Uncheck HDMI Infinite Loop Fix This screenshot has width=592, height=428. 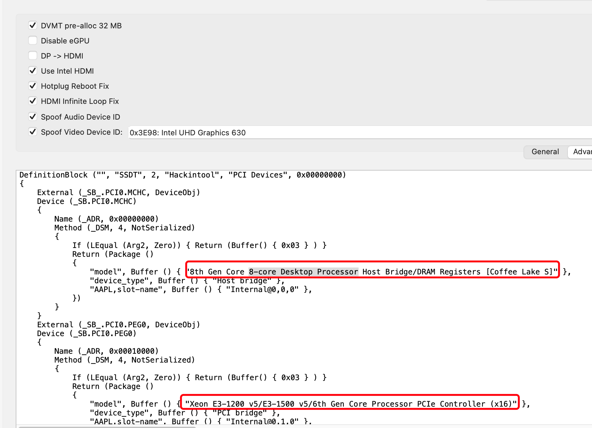tap(33, 101)
